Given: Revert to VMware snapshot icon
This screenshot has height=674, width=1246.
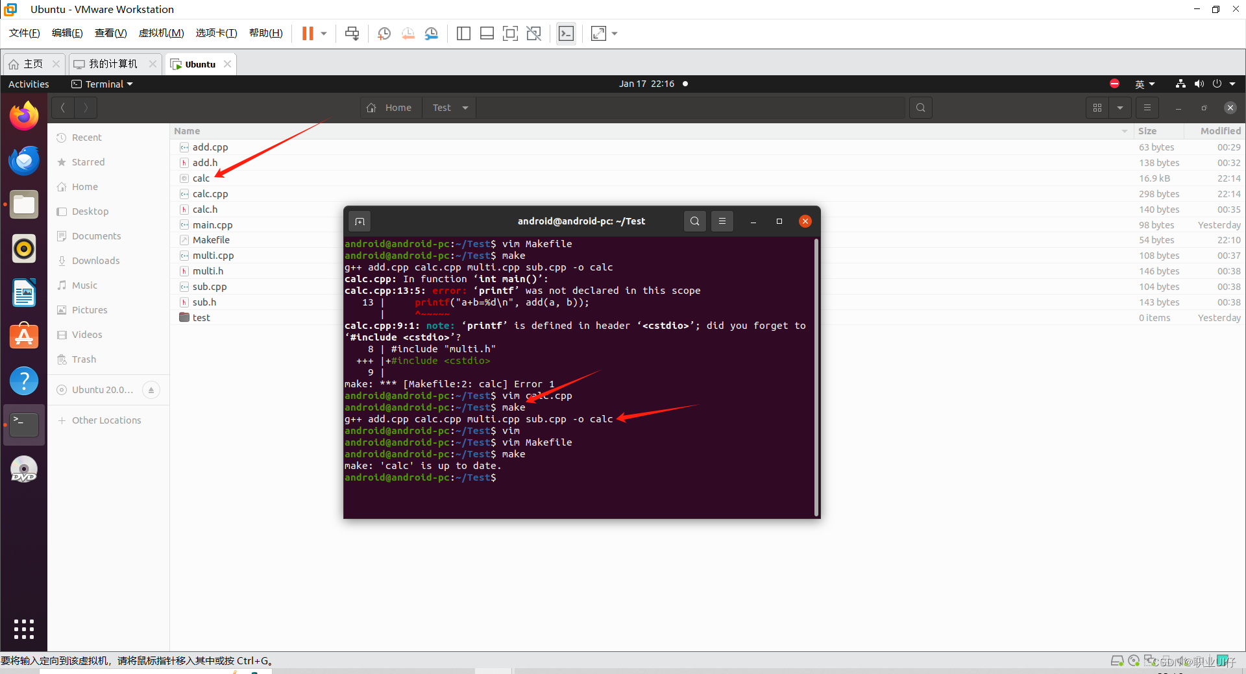Looking at the screenshot, I should click(x=408, y=33).
